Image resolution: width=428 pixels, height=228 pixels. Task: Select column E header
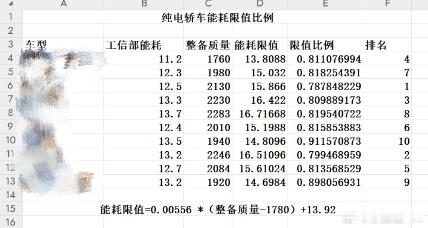325,4
